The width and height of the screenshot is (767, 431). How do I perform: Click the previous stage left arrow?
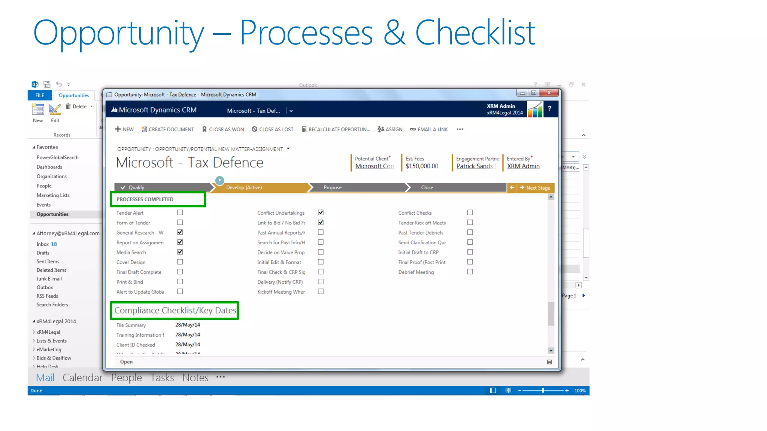pyautogui.click(x=512, y=187)
